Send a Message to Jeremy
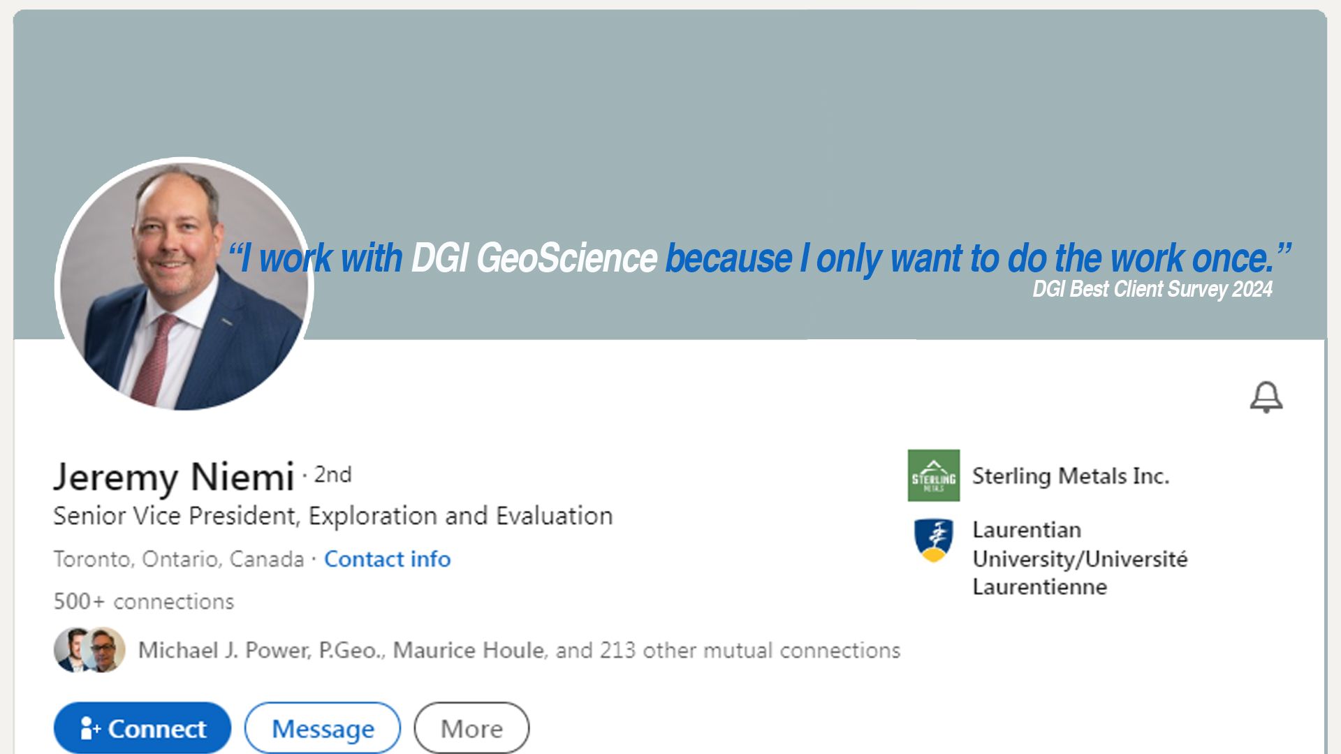 pyautogui.click(x=323, y=728)
